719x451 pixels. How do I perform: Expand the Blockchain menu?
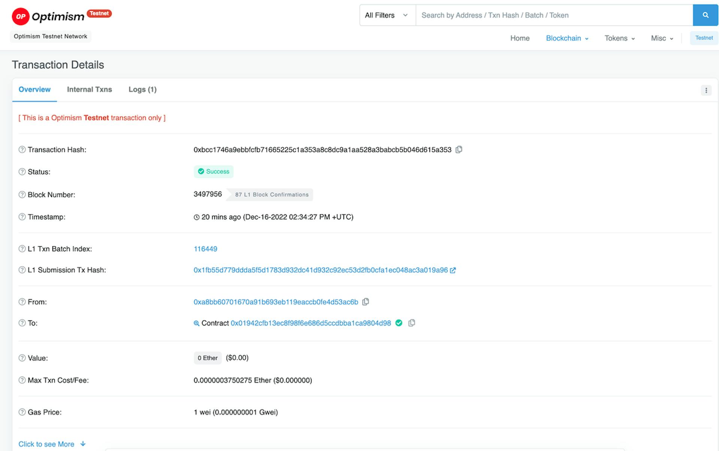coord(567,38)
